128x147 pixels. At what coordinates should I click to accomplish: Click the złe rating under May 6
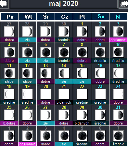pos(45,61)
